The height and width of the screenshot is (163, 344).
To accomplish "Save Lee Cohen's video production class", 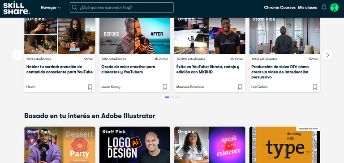I will pyautogui.click(x=315, y=87).
